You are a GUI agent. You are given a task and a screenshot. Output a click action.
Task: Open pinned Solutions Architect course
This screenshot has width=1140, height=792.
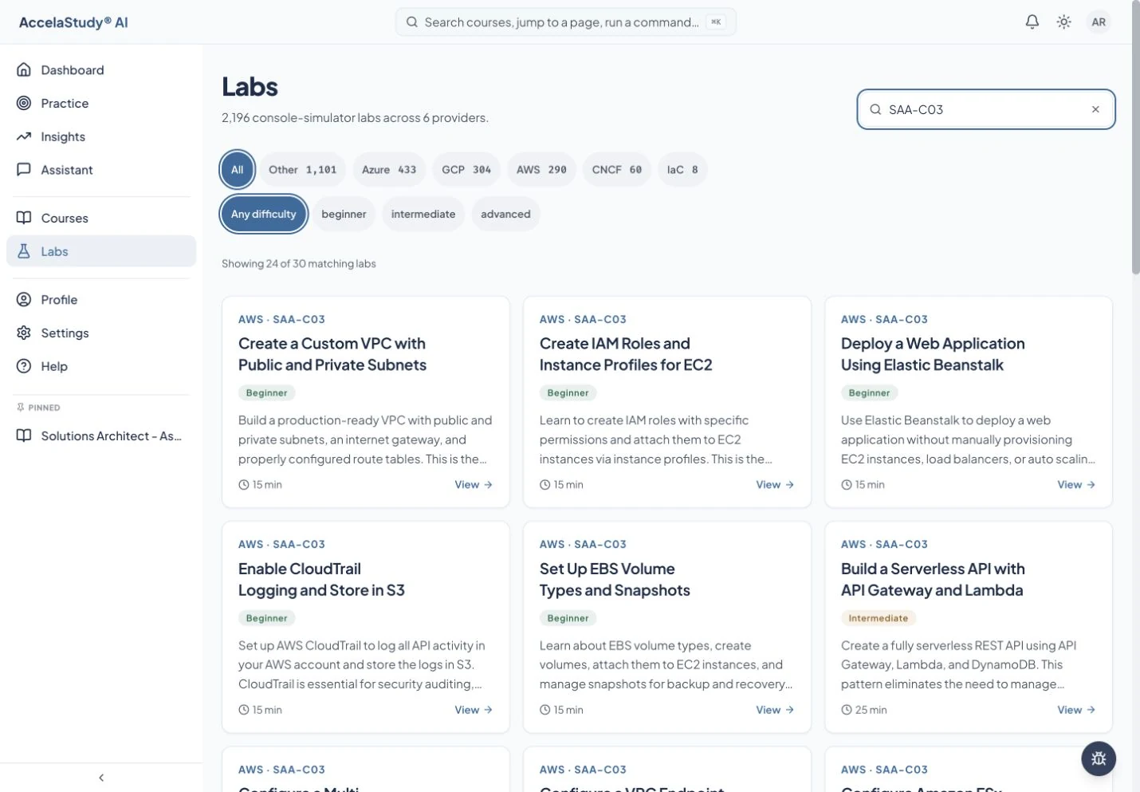point(101,436)
